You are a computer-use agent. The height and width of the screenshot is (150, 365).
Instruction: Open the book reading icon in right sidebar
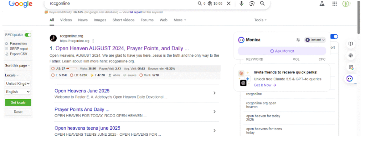351,44
